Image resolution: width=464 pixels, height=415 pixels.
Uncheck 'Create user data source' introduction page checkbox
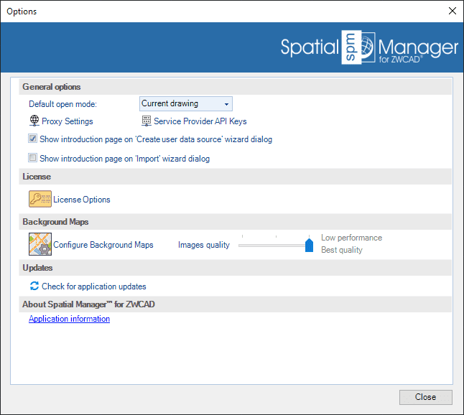(33, 139)
